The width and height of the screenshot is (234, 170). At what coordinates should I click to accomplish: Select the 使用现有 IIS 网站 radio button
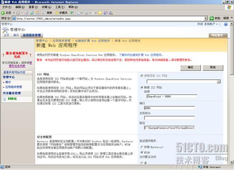point(142,76)
